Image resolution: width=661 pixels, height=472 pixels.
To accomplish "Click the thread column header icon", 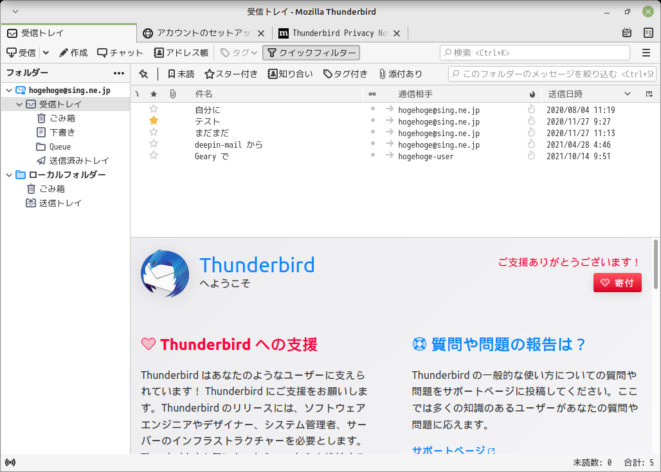I will [138, 94].
